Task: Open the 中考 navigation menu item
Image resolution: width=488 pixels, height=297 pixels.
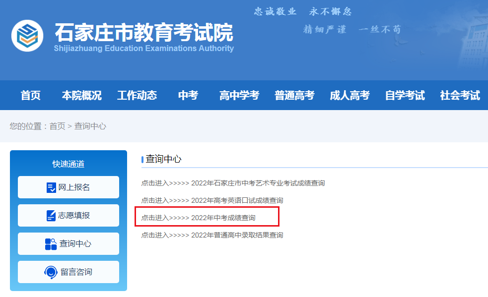Action: coord(188,95)
